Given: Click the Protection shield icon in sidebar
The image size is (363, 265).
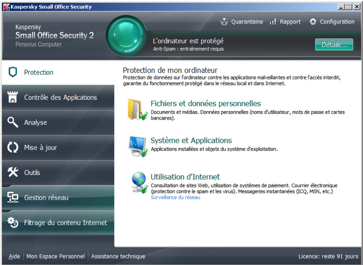Looking at the screenshot, I should [x=13, y=73].
